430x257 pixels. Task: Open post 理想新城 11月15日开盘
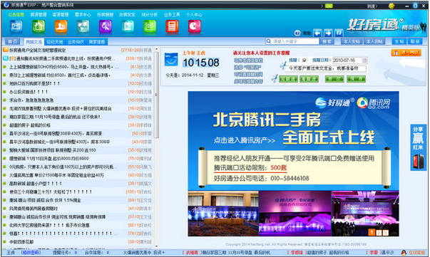pos(48,159)
